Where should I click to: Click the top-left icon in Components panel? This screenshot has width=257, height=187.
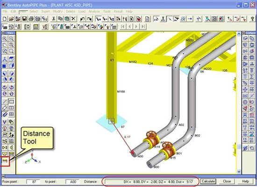[x=245, y=39]
